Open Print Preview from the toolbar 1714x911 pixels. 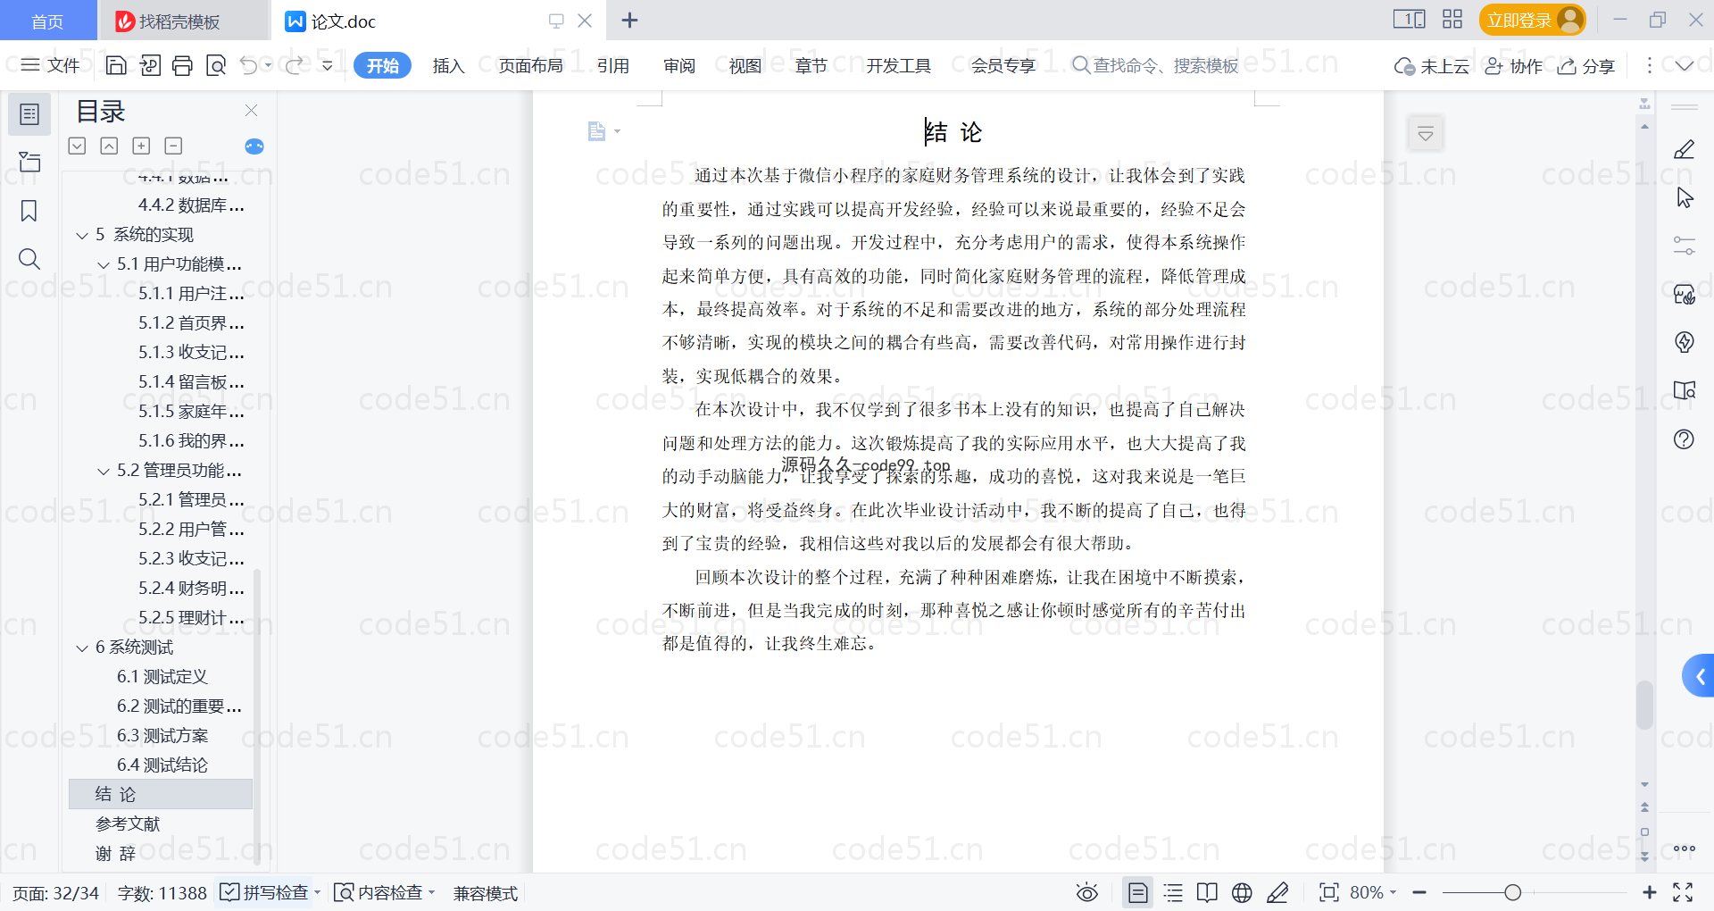[x=215, y=65]
